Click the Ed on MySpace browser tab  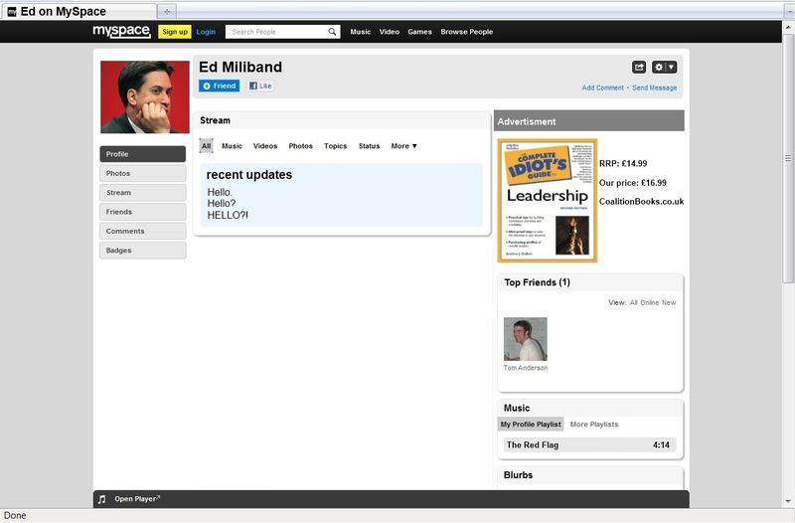coord(79,11)
